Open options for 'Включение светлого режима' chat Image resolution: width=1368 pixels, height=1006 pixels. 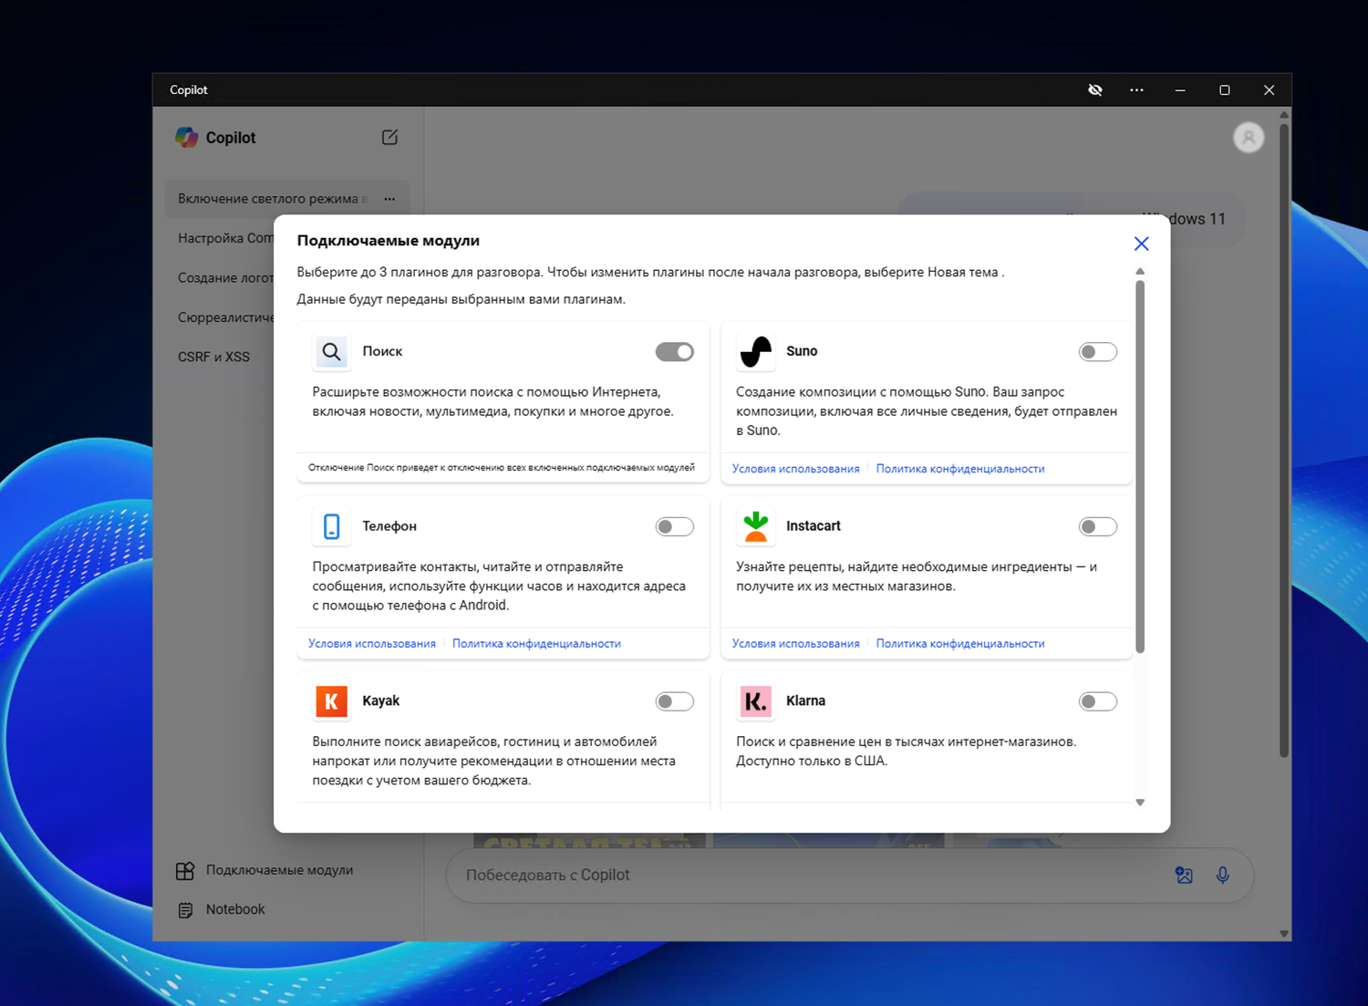click(x=389, y=199)
